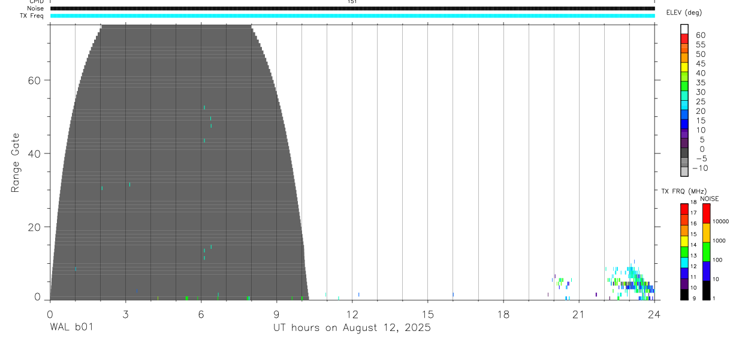Click the 'TX Freq' row label at top
This screenshot has height=340, width=736.
(32, 16)
